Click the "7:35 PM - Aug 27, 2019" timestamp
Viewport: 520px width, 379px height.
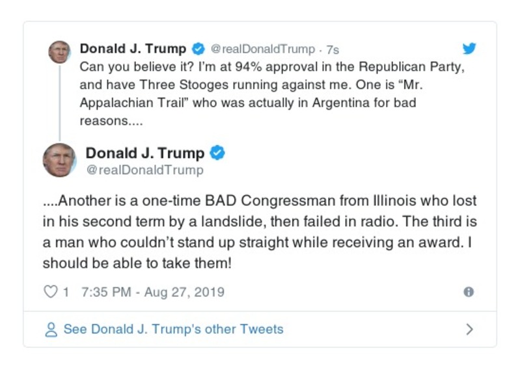click(153, 292)
